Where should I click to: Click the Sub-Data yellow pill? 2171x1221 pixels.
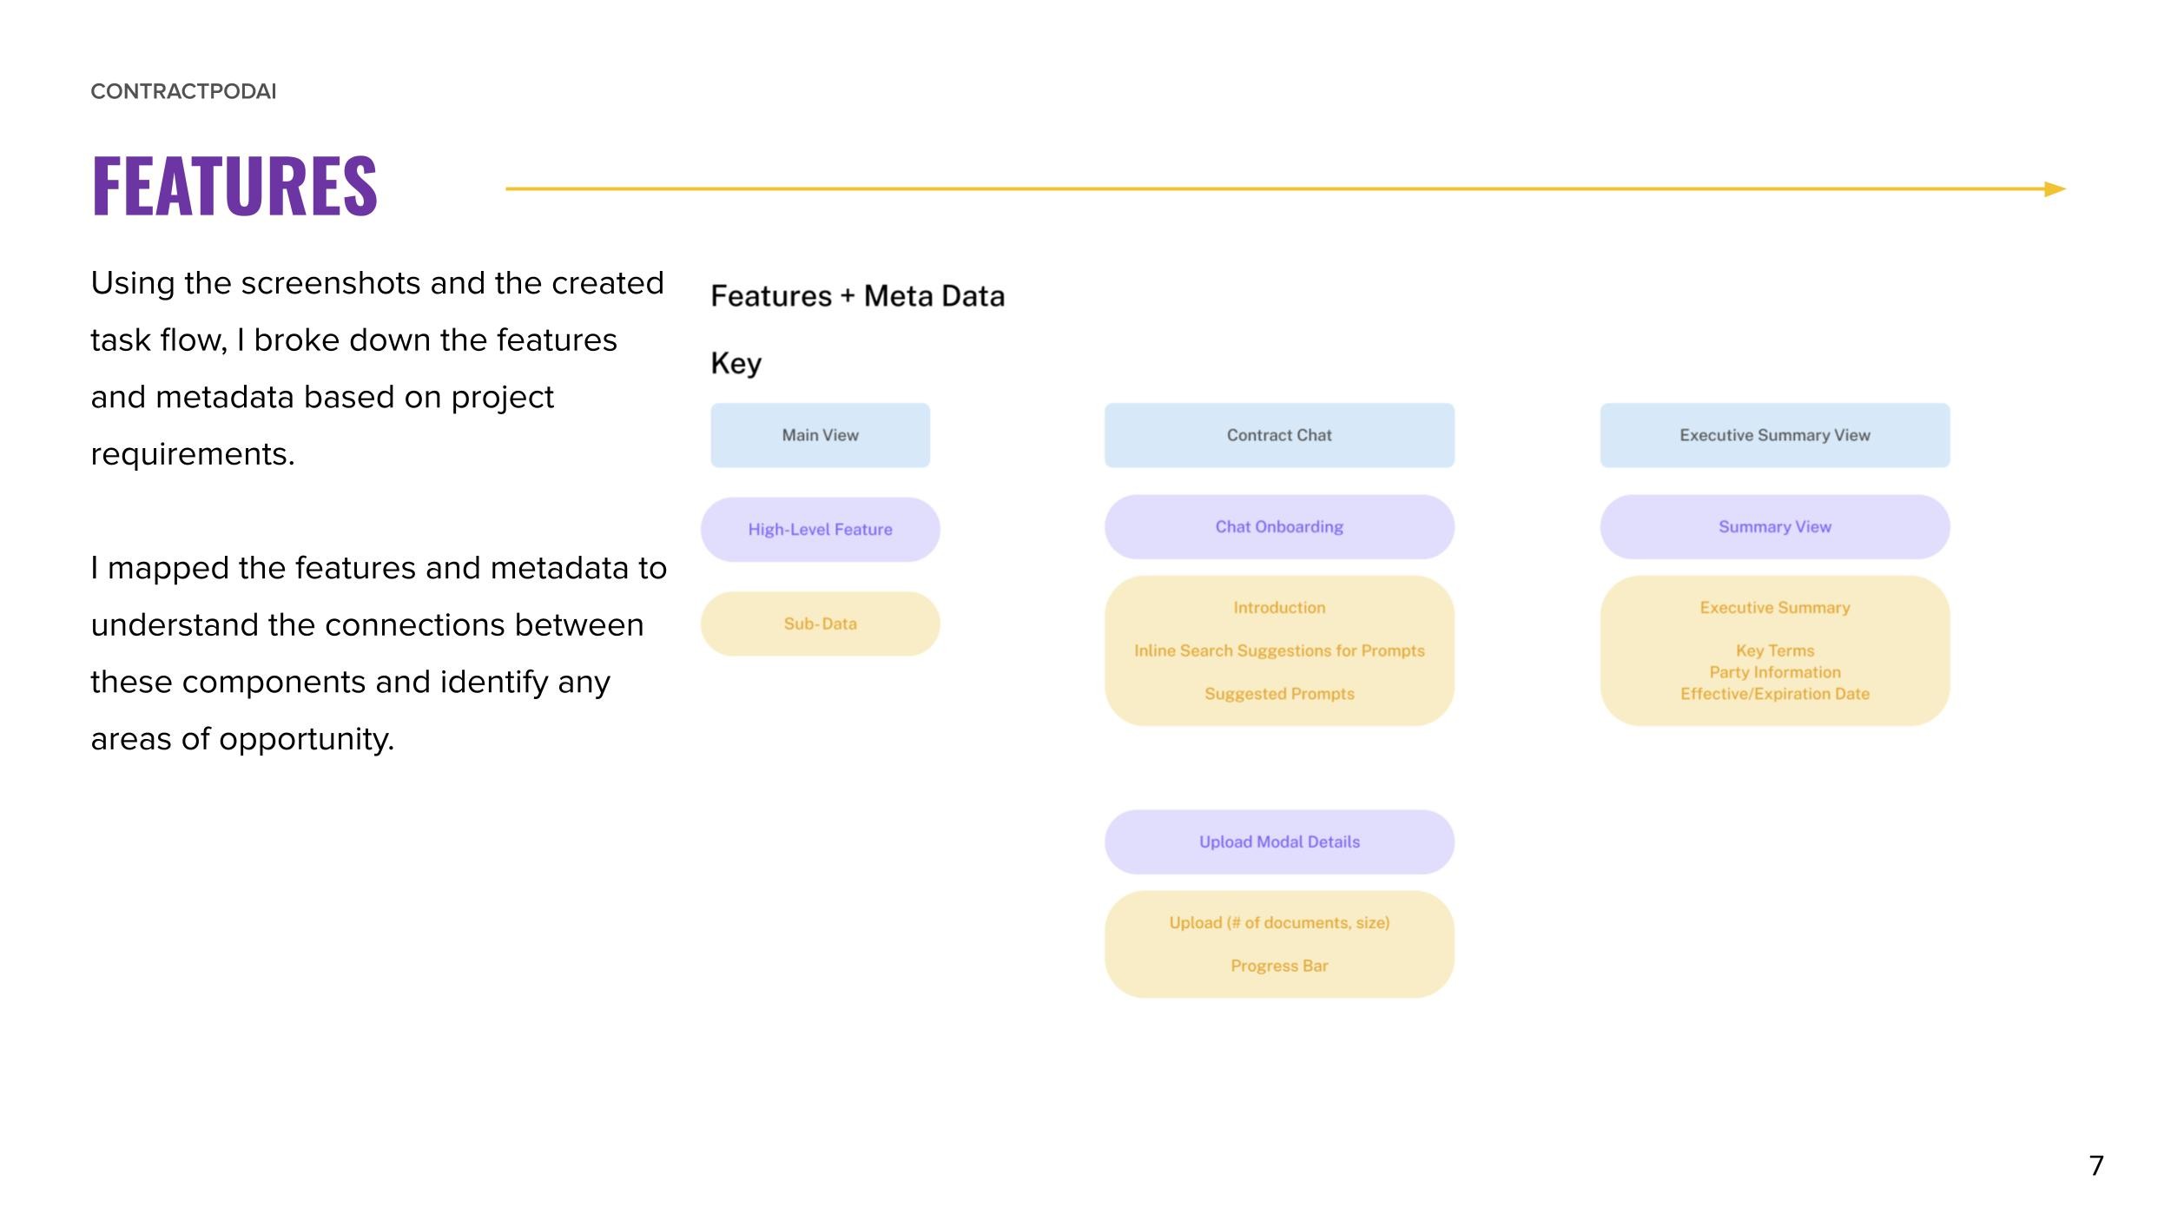point(820,624)
